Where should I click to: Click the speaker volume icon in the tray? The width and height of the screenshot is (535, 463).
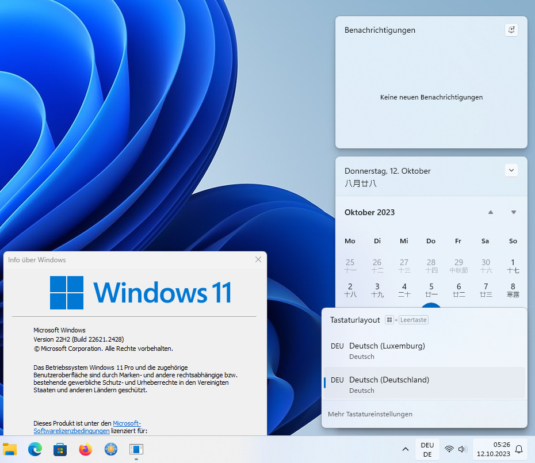click(463, 449)
